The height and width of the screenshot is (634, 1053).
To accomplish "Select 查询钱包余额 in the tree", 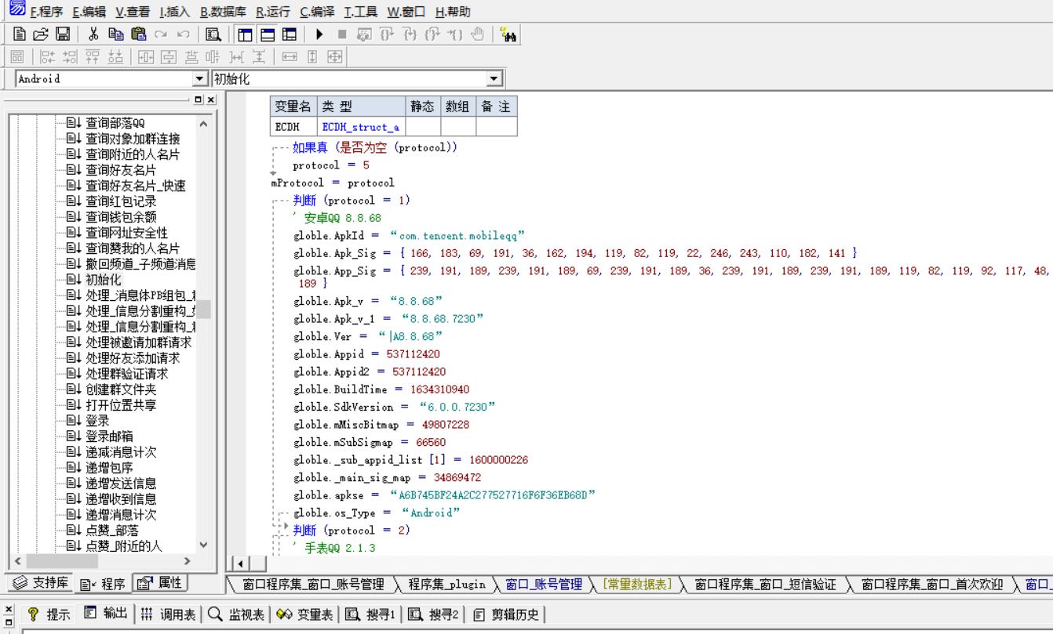I will pyautogui.click(x=121, y=217).
